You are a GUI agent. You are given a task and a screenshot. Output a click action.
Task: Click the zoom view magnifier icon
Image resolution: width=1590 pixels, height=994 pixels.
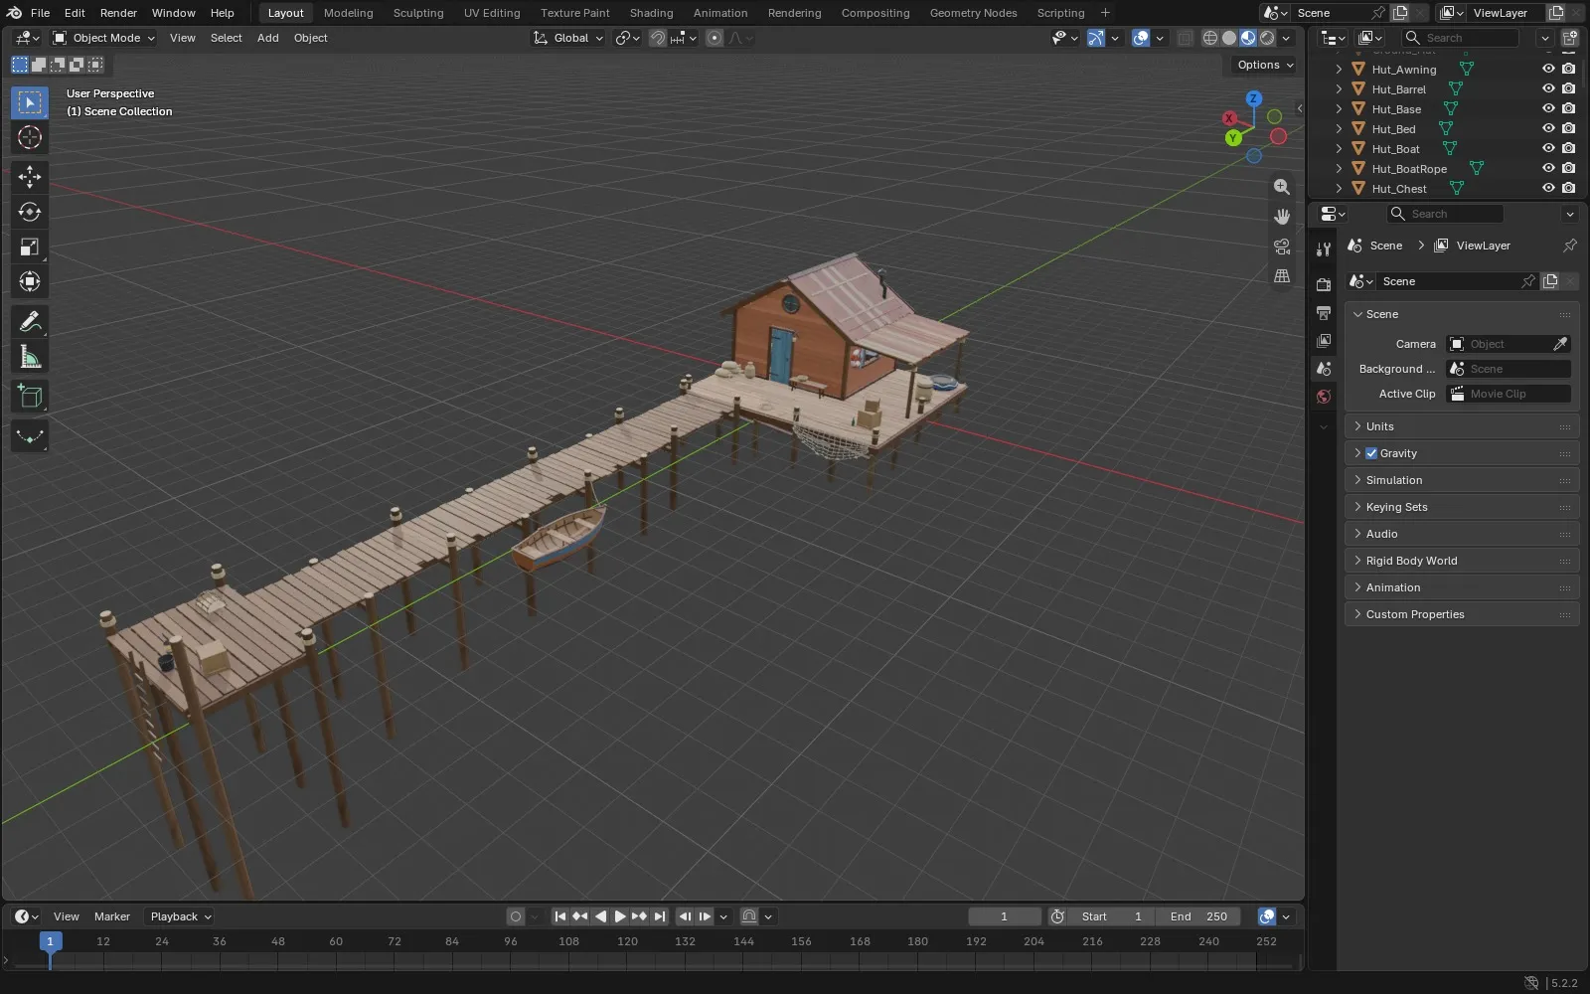tap(1282, 187)
